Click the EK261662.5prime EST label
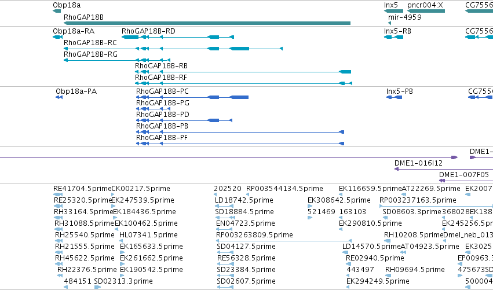 [x=151, y=259]
